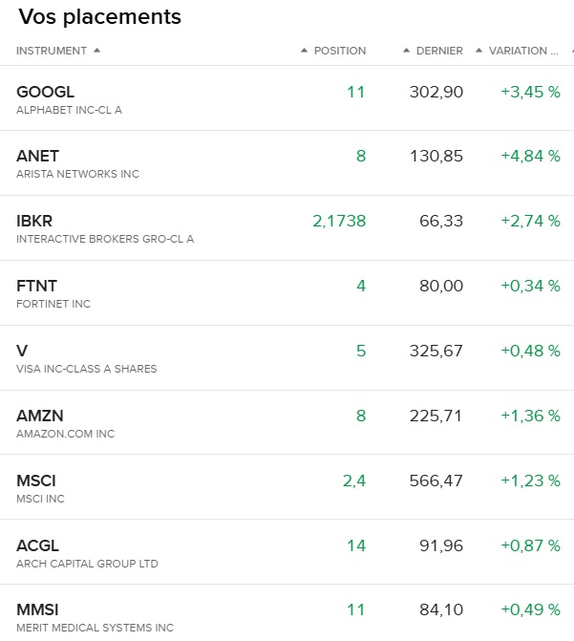Open the GOOGL ticker link

click(x=45, y=92)
